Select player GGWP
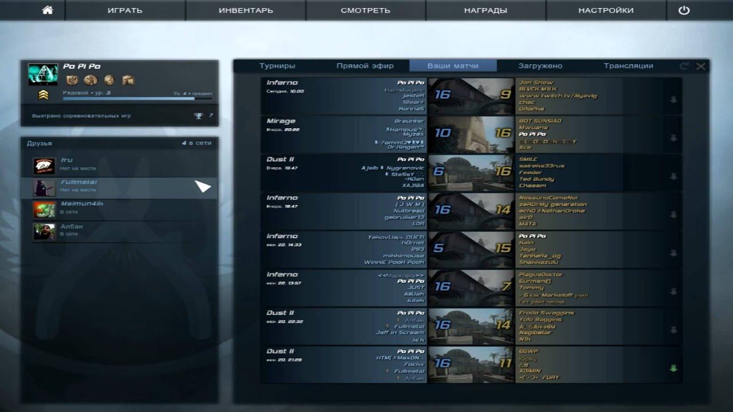Screen dimensions: 733x412 coord(528,351)
